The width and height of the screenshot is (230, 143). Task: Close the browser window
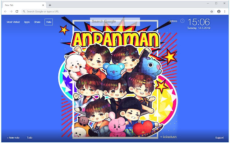[224, 3]
